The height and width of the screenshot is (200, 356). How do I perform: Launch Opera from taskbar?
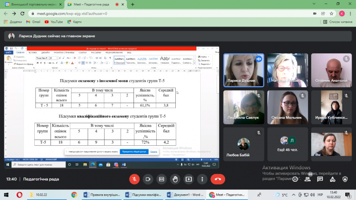20,195
